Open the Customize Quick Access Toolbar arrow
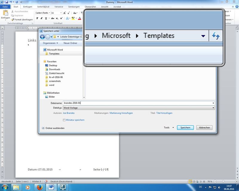 tap(21, 2)
